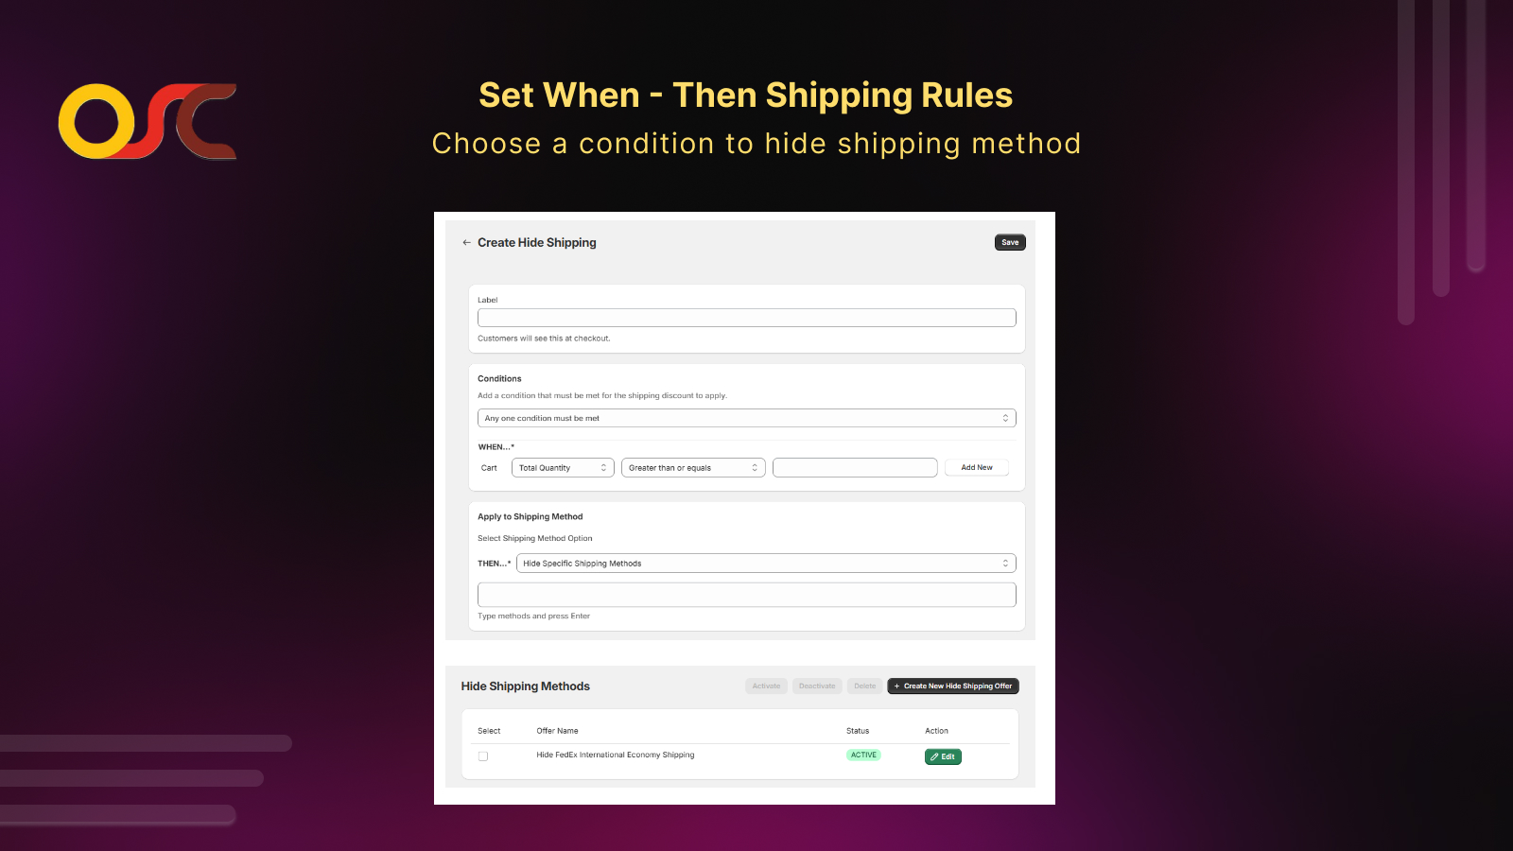Click the condition value input next to the operator
Viewport: 1513px width, 851px height.
click(854, 467)
